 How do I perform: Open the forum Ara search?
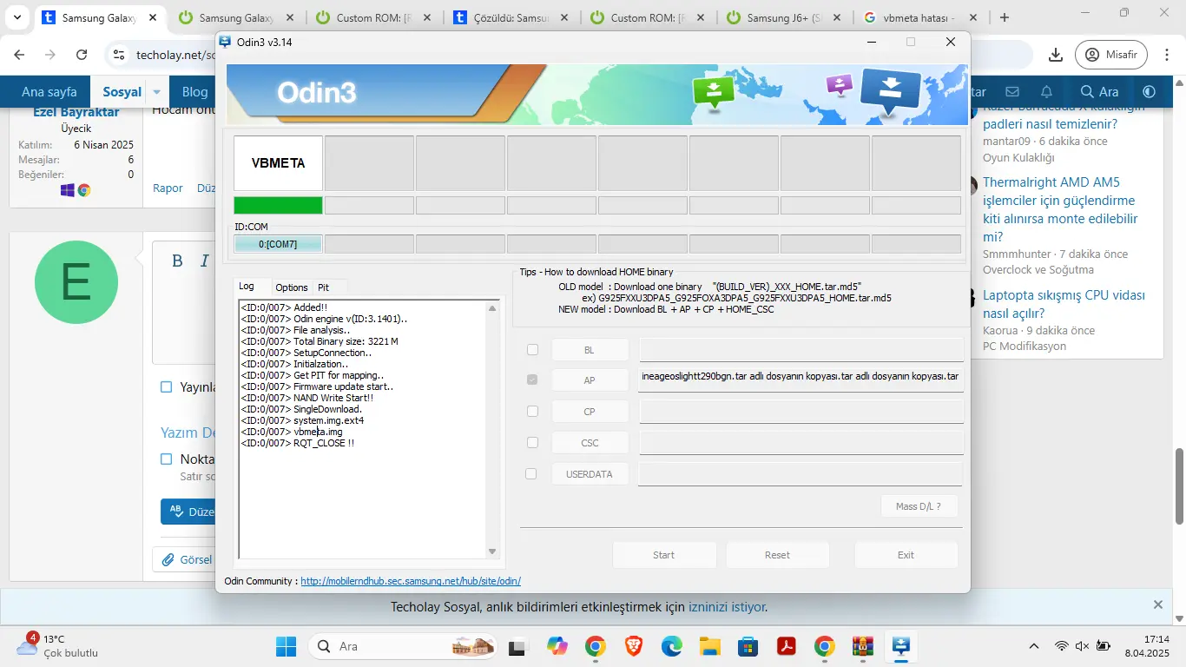click(1099, 91)
